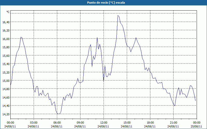Select the 15,20 y-axis value
The height and width of the screenshot is (129, 207).
click(6, 72)
